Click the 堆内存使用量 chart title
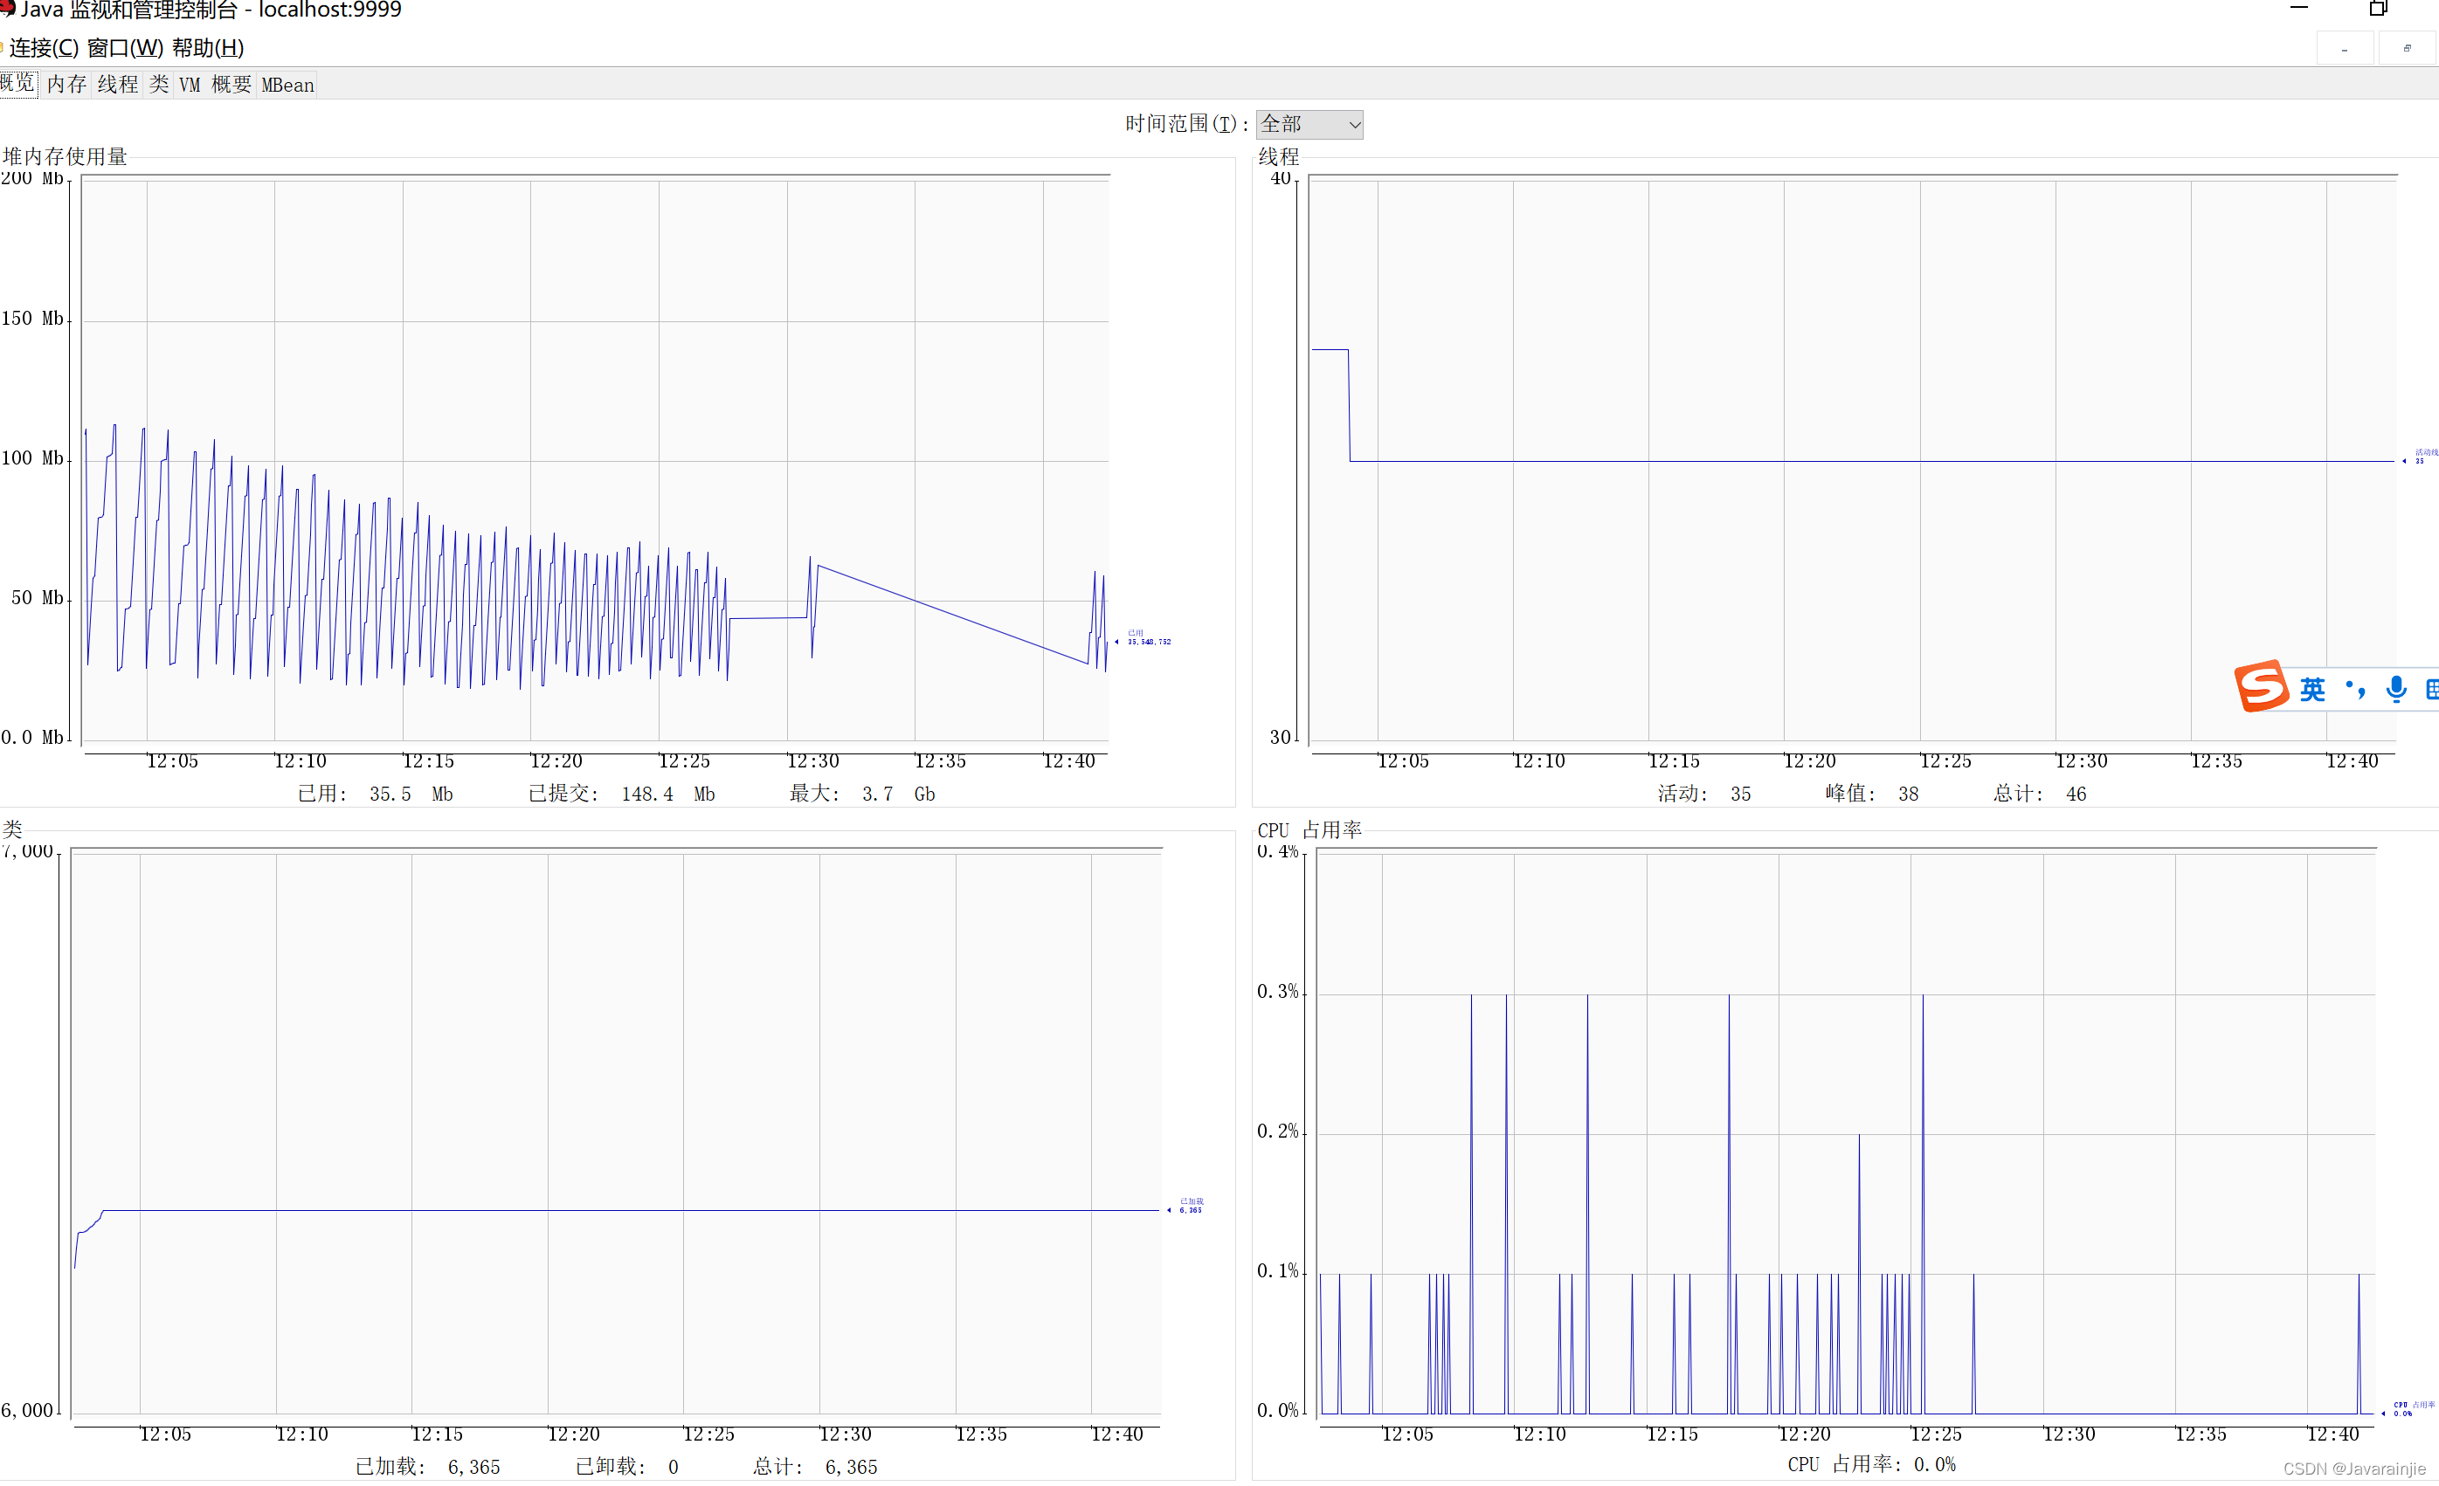2439x1486 pixels. (x=65, y=156)
